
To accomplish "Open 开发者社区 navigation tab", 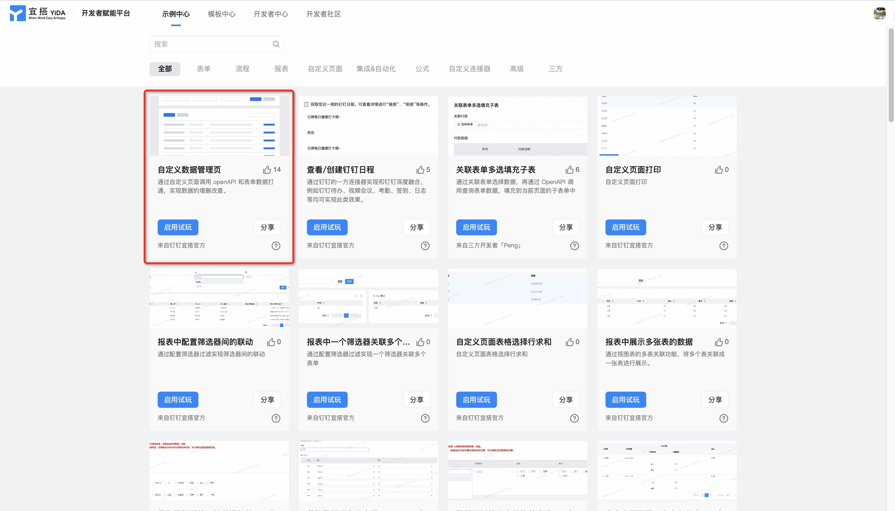I will pos(323,14).
